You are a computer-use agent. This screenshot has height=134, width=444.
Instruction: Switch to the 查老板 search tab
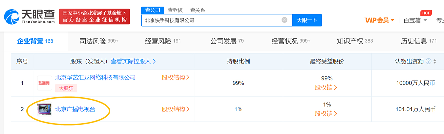[x=175, y=10]
